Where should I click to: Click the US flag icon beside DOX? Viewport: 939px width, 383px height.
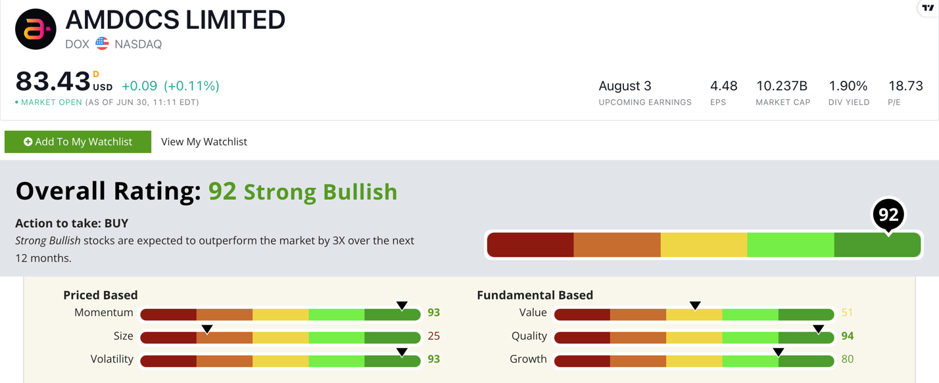[102, 43]
